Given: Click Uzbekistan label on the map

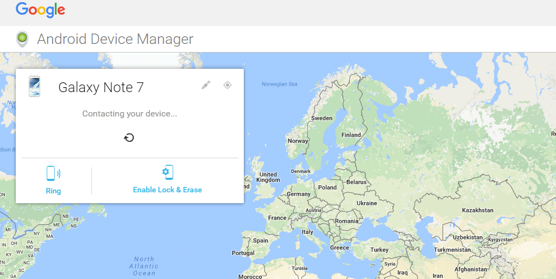Looking at the screenshot, I should coord(467,237).
